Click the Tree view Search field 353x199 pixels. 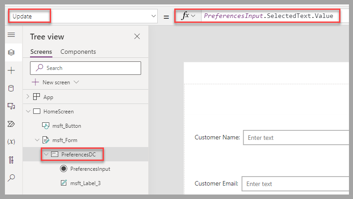pyautogui.click(x=86, y=68)
